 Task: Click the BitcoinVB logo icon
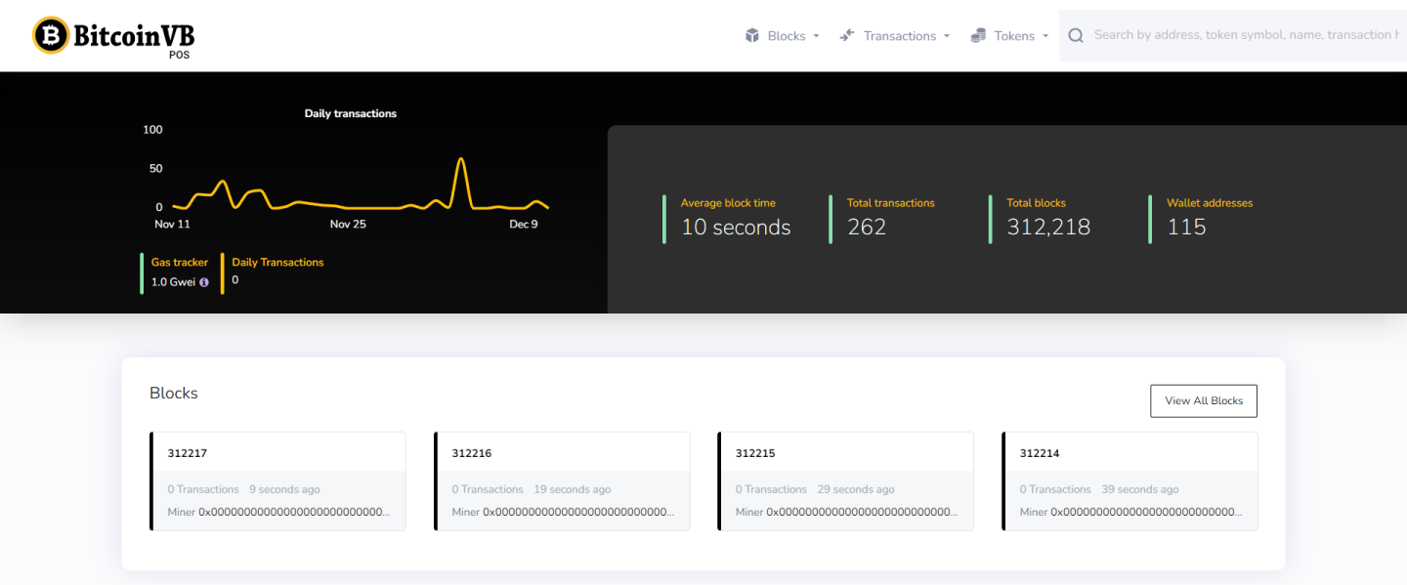click(51, 35)
